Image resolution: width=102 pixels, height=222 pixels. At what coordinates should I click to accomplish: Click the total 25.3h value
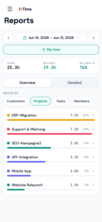[x=13, y=68]
